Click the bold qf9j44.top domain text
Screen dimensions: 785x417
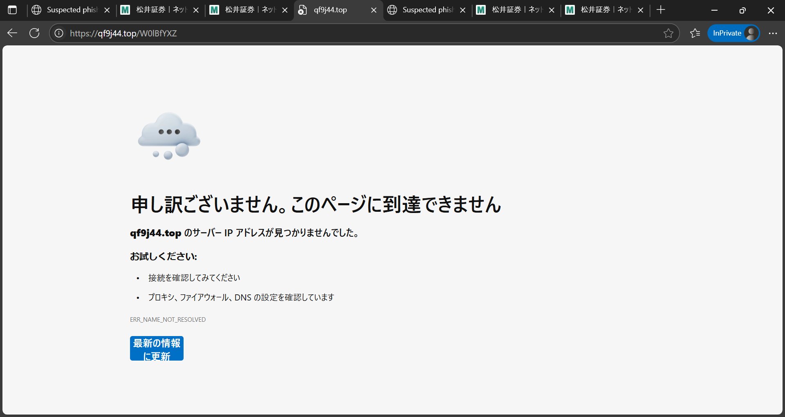155,233
